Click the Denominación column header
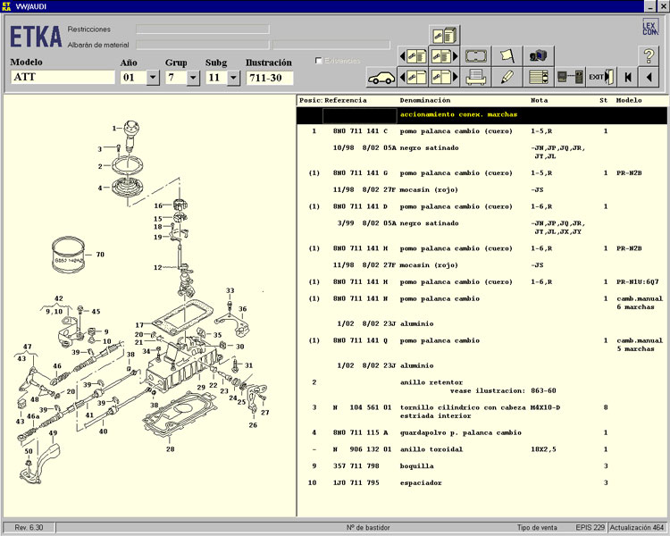This screenshot has width=670, height=536. [x=424, y=100]
